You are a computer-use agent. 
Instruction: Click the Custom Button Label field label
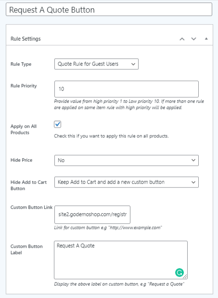click(26, 249)
